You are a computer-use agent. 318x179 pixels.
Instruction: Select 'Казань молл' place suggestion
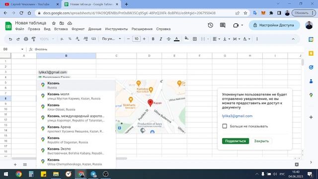click(76, 96)
